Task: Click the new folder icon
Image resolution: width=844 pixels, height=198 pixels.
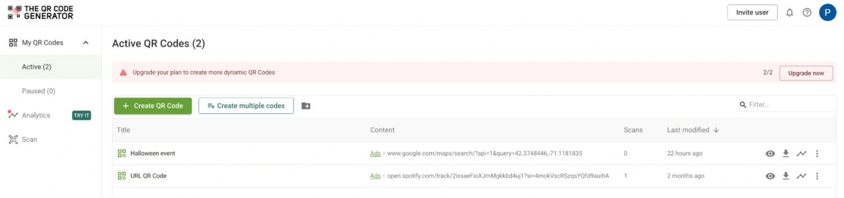Action: [x=306, y=106]
